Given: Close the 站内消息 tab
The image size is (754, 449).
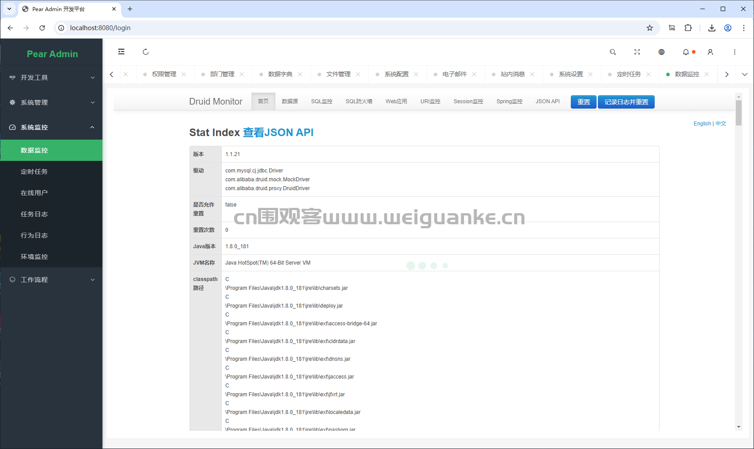Looking at the screenshot, I should click(532, 74).
